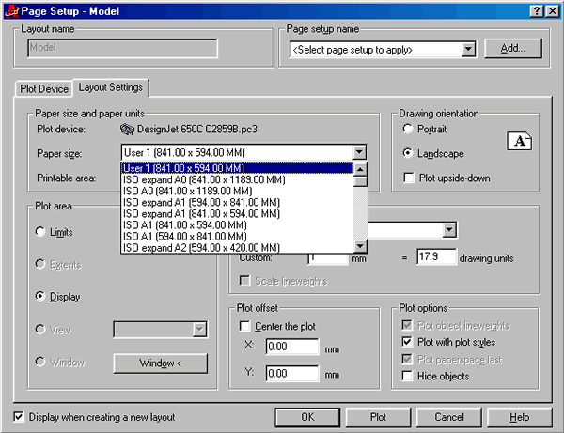Check the Center the plot option
Viewport: 564px width, 433px height.
(x=245, y=327)
